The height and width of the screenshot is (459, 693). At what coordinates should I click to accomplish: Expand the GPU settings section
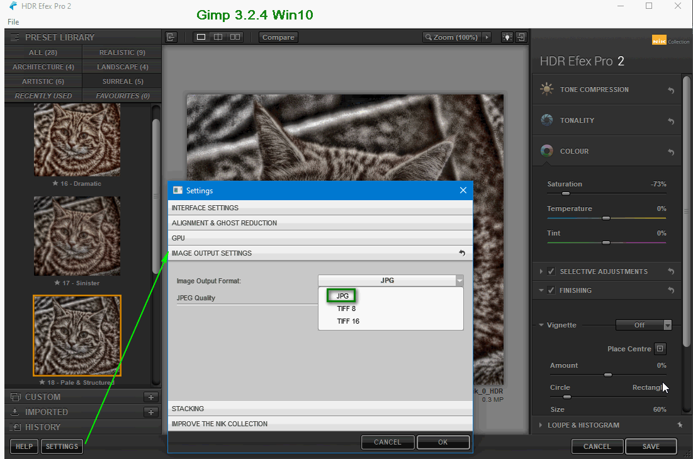[x=320, y=238]
